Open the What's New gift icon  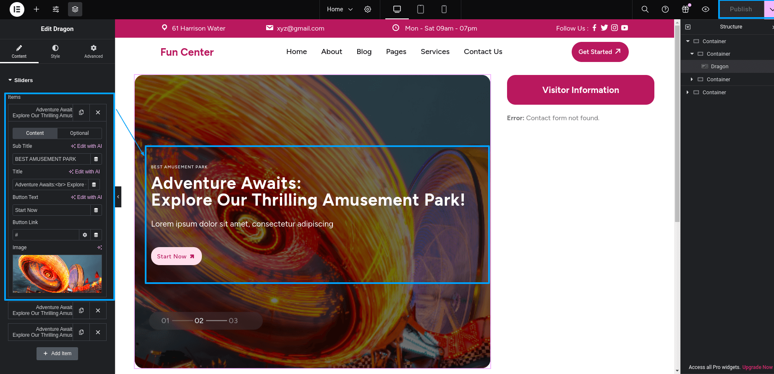685,9
